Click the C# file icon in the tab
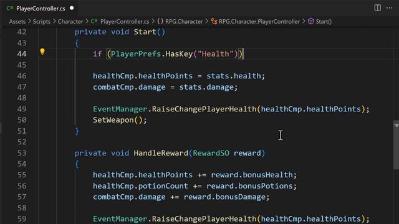The height and width of the screenshot is (224, 399). pyautogui.click(x=10, y=8)
